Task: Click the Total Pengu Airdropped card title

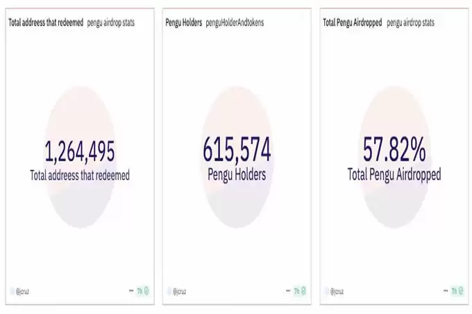Action: [x=353, y=23]
